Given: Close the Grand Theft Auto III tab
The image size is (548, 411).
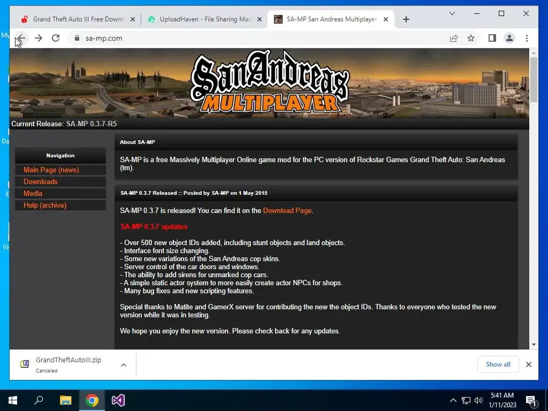Looking at the screenshot, I should pyautogui.click(x=133, y=19).
